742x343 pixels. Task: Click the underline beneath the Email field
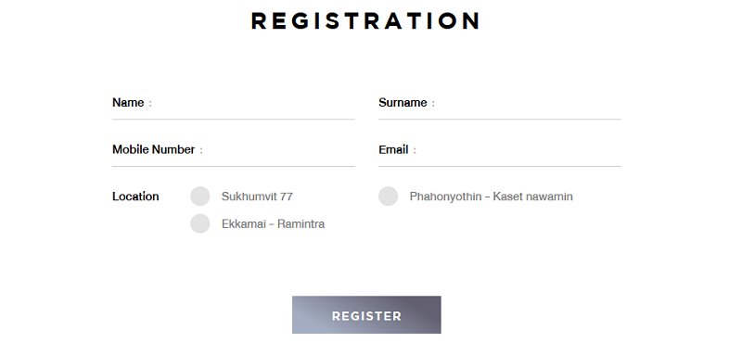tap(500, 167)
